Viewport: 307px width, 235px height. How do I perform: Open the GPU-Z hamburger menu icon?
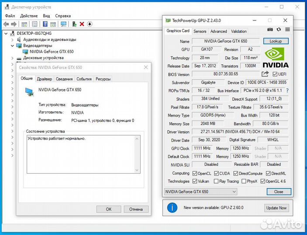point(287,30)
